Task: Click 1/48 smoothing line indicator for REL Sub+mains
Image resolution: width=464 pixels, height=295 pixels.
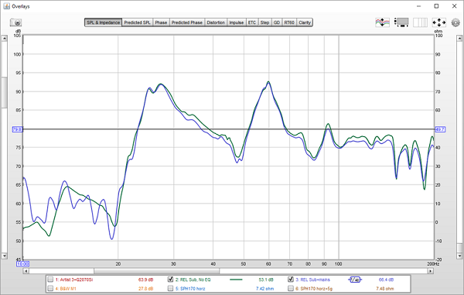Action: pos(355,280)
